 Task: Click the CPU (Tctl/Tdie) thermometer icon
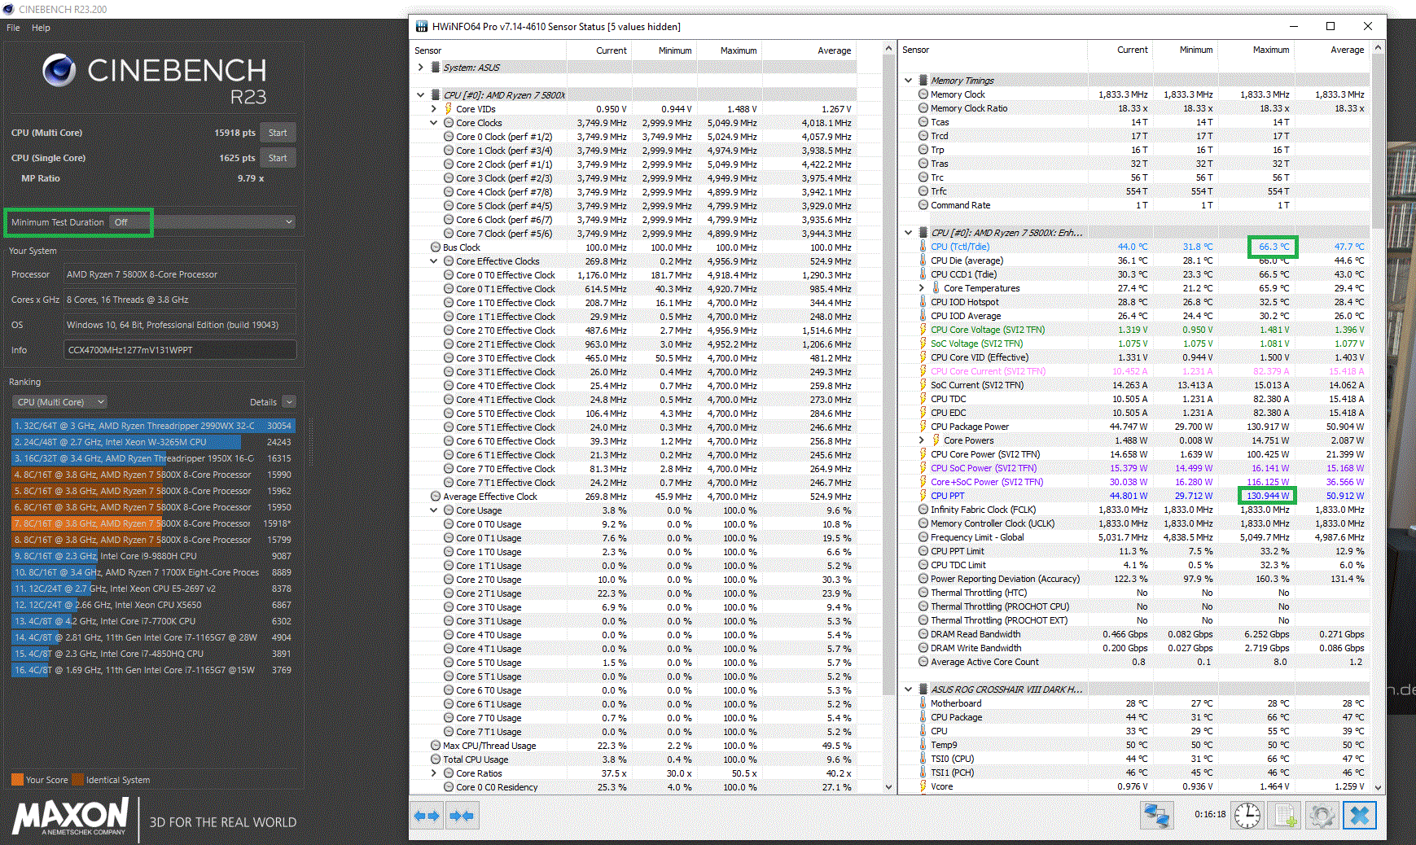pos(923,247)
